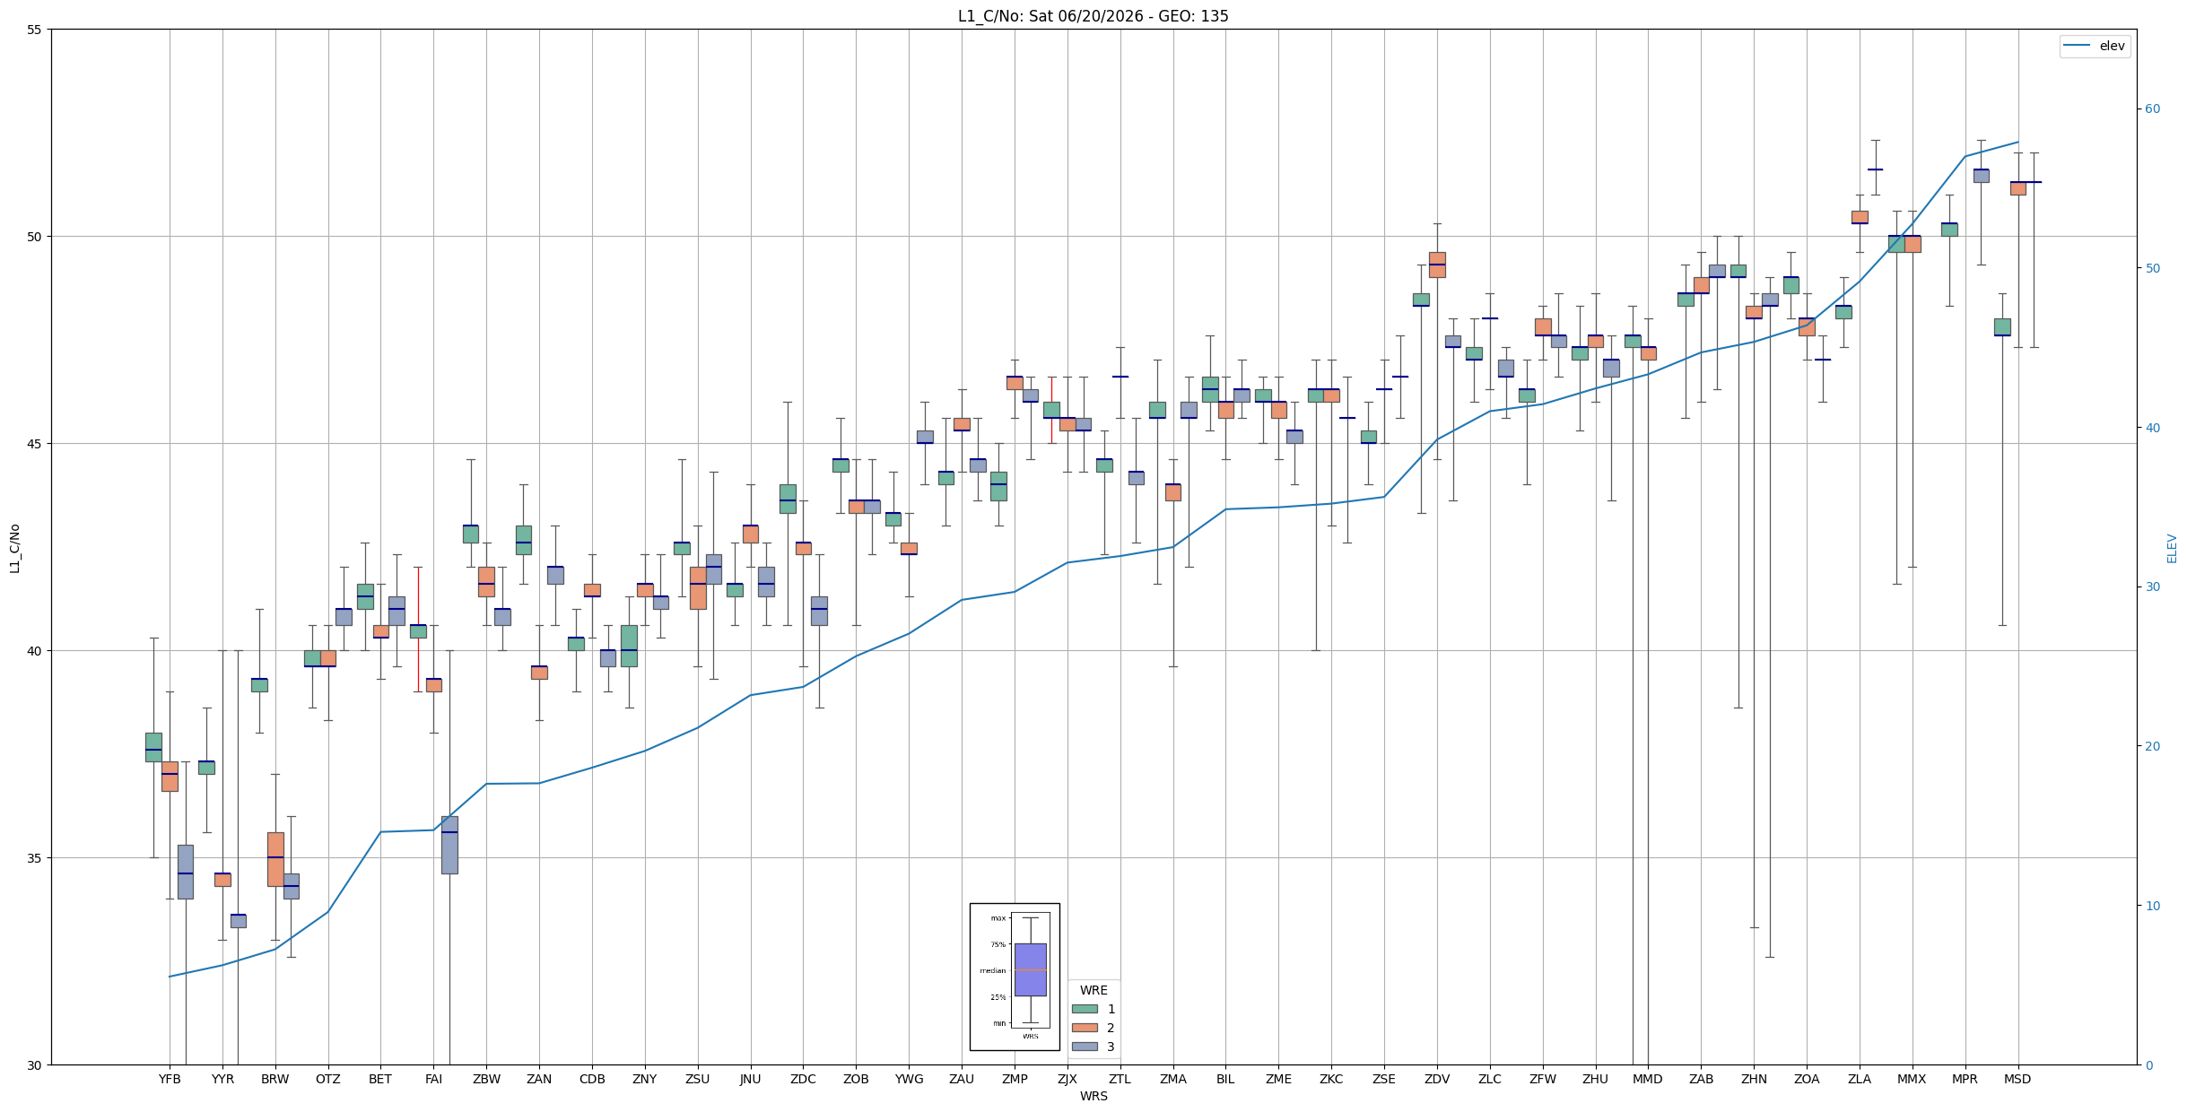The width and height of the screenshot is (2187, 1112).
Task: Click the green YFB box near 37.5
Action: pos(153,747)
